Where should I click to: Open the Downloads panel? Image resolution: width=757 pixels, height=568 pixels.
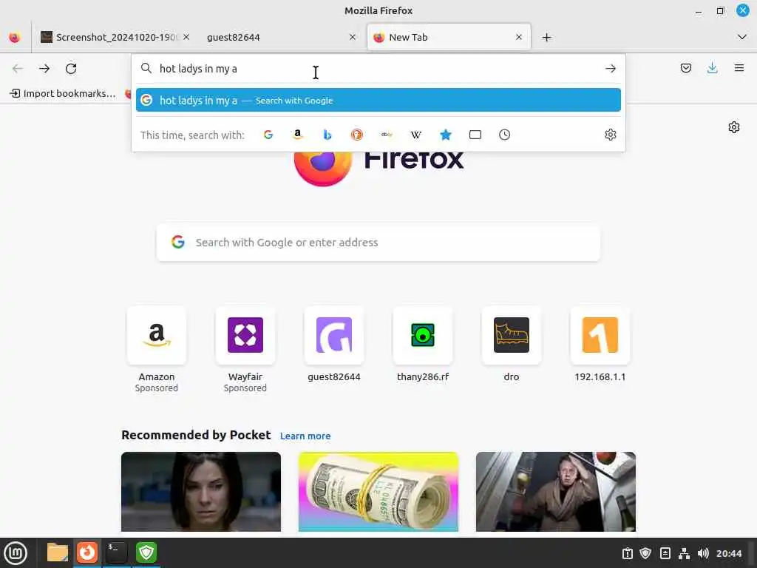[712, 68]
